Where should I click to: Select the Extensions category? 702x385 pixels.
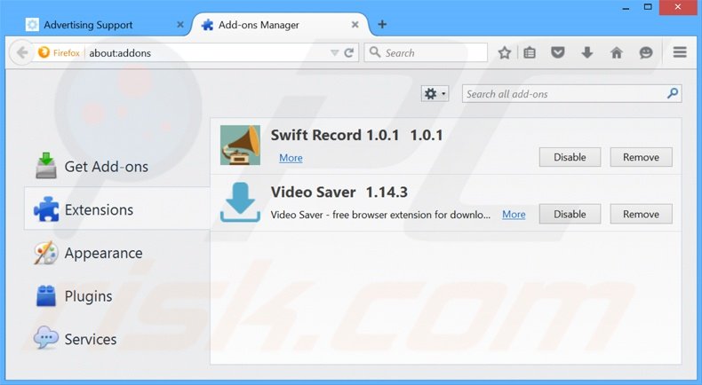116,209
